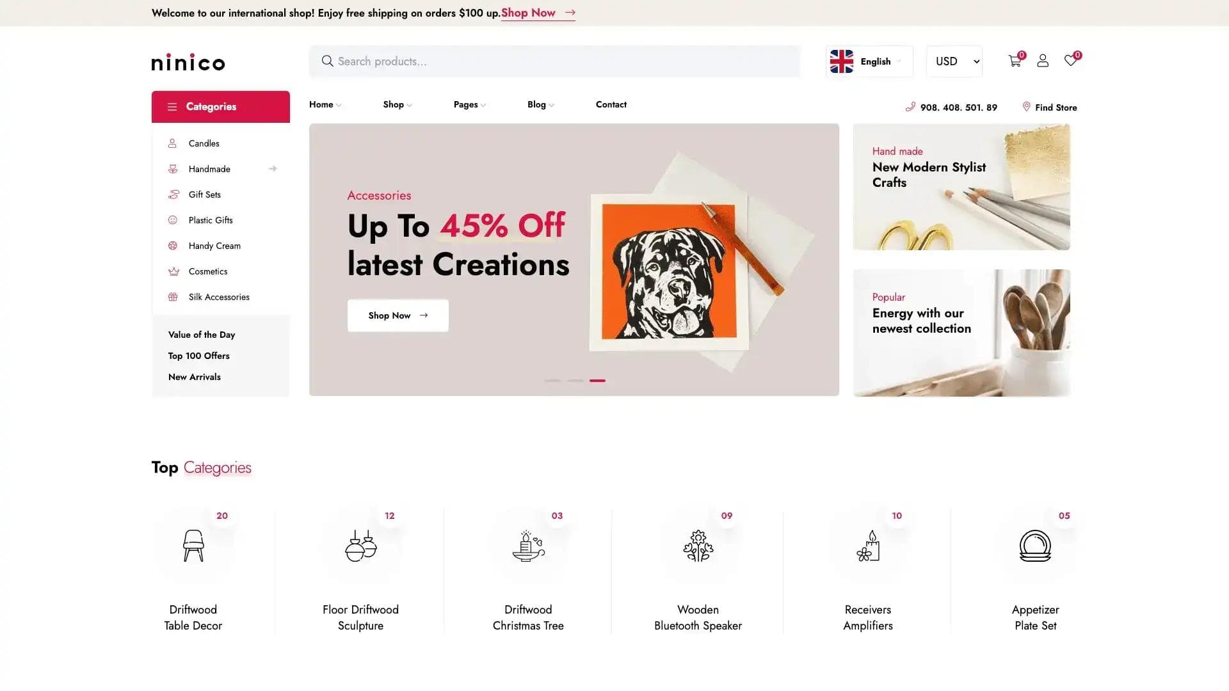The image size is (1229, 691).
Task: Click into the Search products field
Action: [x=554, y=61]
